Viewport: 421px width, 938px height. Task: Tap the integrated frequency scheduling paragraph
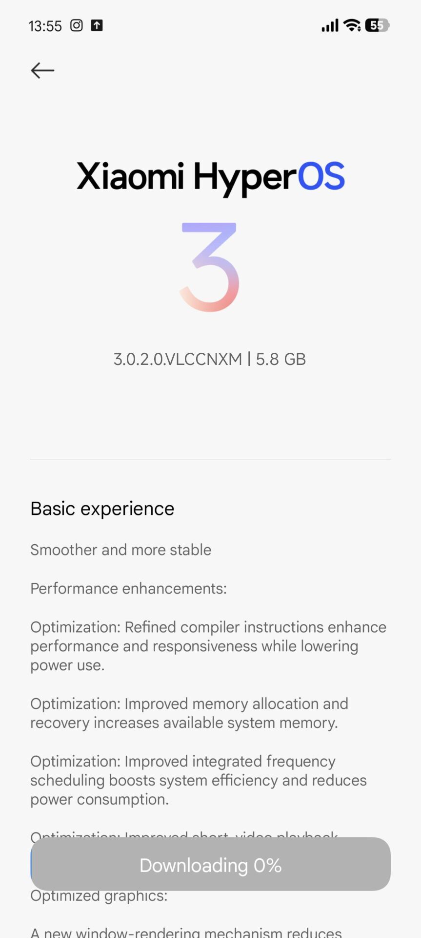pos(199,780)
